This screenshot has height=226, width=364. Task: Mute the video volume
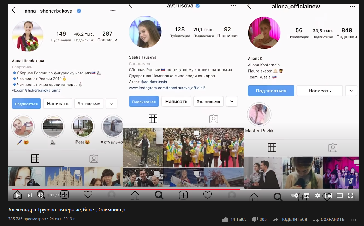[40, 195]
